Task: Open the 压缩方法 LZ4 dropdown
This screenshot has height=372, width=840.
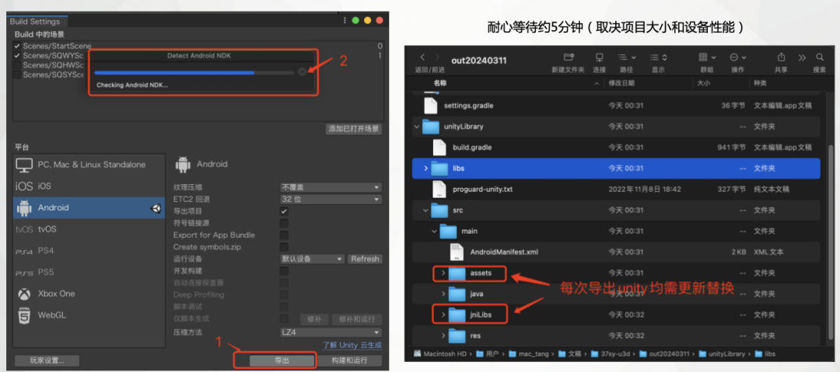Action: (x=331, y=332)
